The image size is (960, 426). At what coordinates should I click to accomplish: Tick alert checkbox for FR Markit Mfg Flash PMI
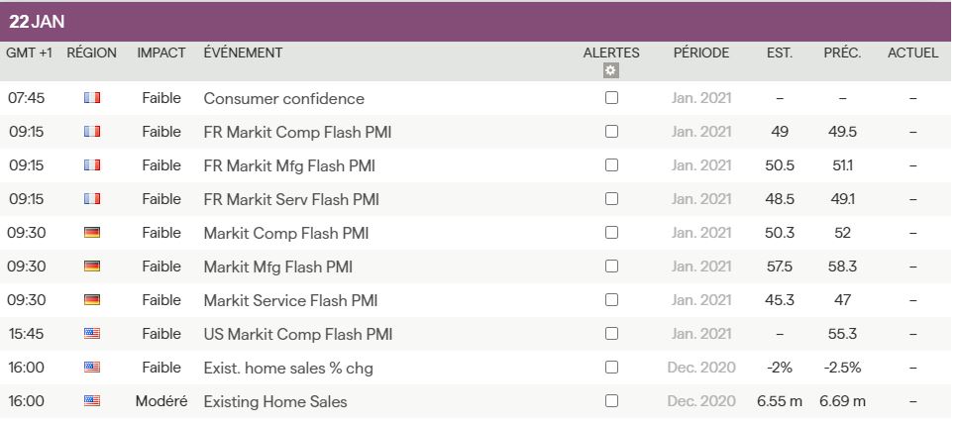(611, 165)
